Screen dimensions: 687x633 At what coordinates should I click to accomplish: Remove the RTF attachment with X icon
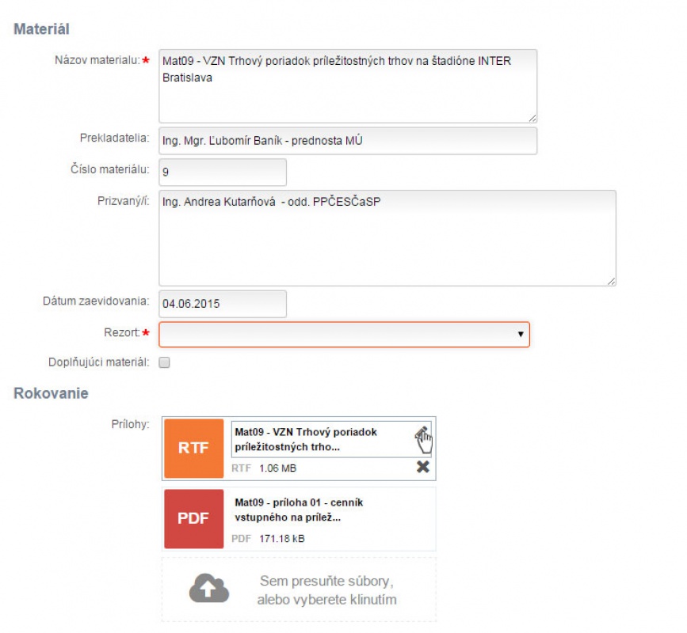point(423,467)
